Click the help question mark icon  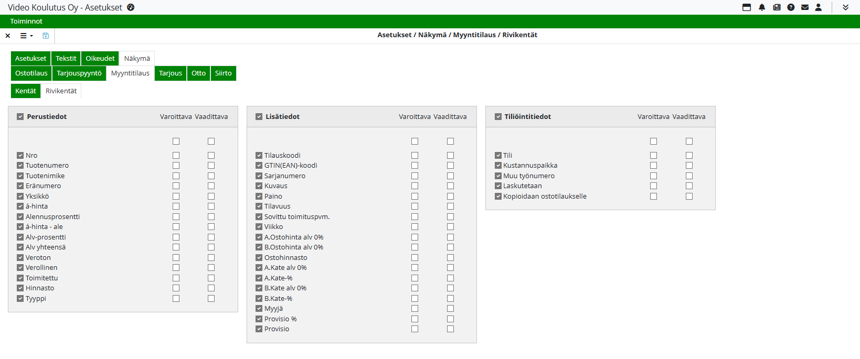[x=791, y=7]
